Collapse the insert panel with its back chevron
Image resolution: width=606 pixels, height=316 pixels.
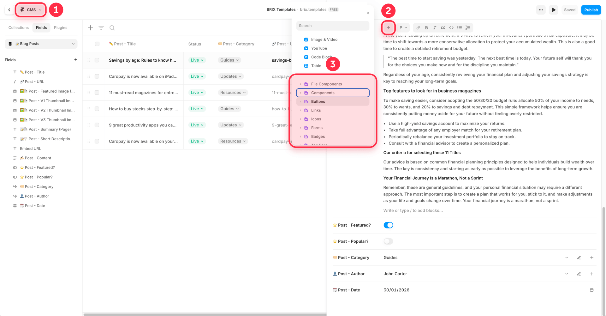tap(368, 13)
